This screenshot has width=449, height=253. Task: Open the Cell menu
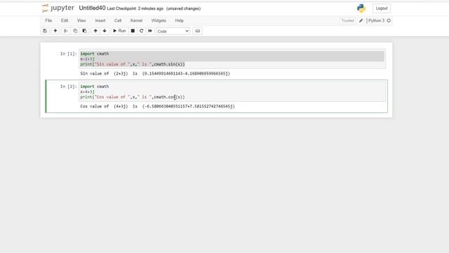tap(118, 20)
